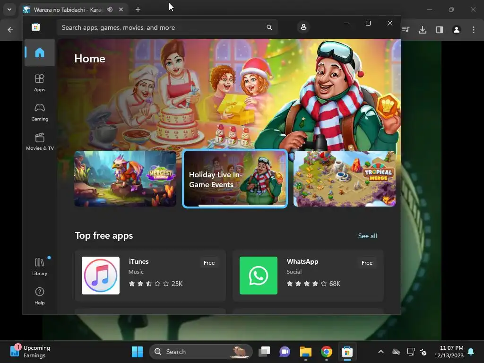
Task: Minimize the Microsoft Store window
Action: 346,23
